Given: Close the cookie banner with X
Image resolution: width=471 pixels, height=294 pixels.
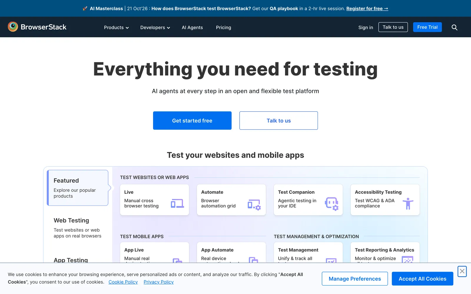Looking at the screenshot, I should 462,271.
